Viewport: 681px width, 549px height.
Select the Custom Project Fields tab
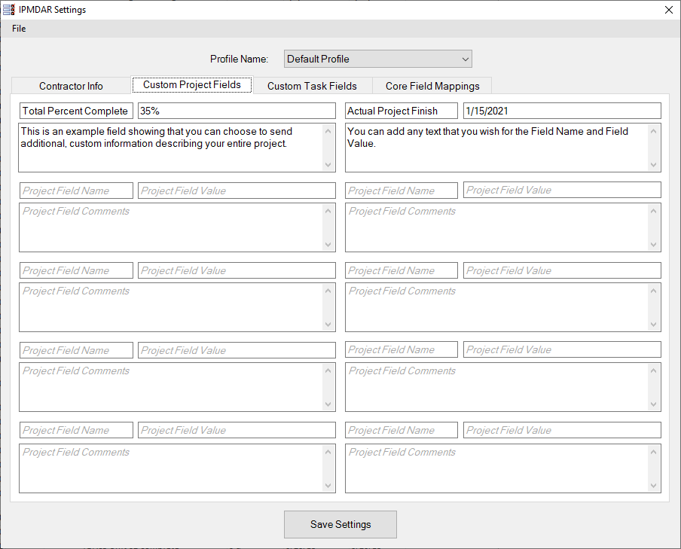192,84
